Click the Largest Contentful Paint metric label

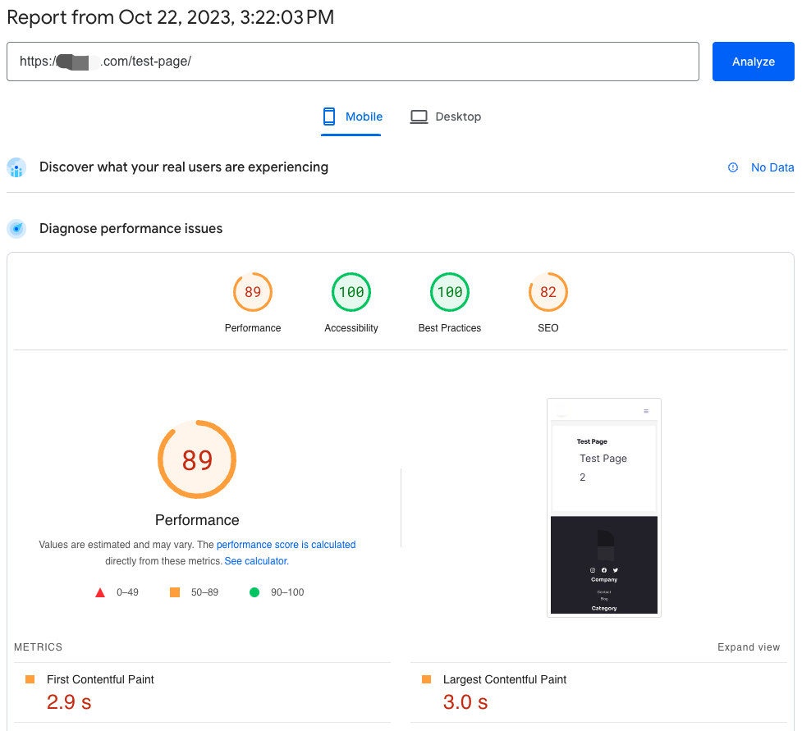click(x=505, y=679)
